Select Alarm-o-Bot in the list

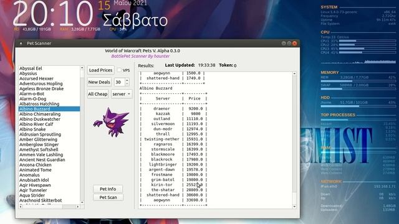[x=49, y=94]
